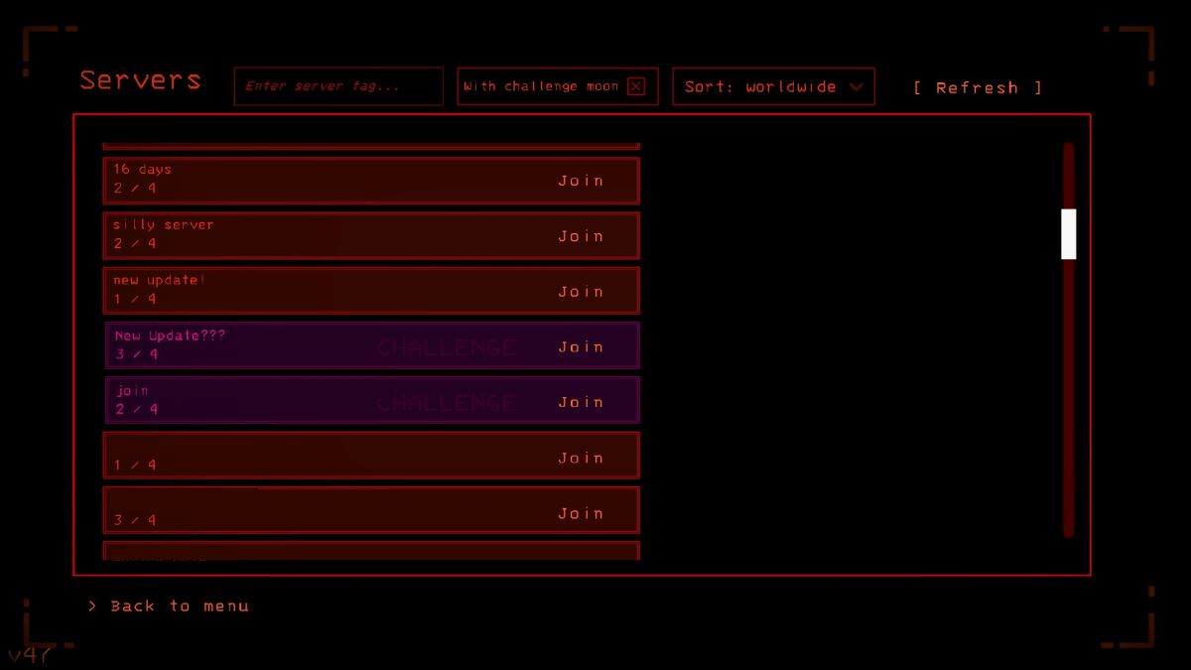Join the "silly server" lobby
The height and width of the screenshot is (670, 1191).
point(581,236)
